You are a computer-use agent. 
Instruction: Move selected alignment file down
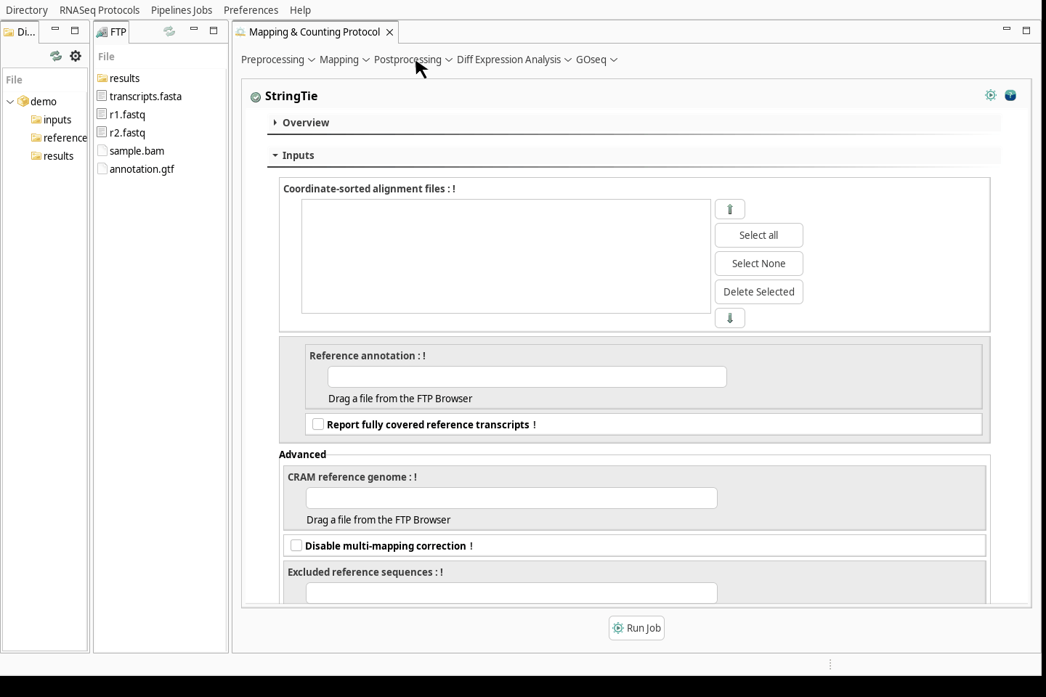pyautogui.click(x=730, y=318)
